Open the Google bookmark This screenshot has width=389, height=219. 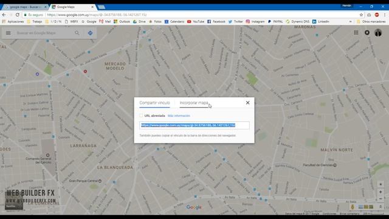click(89, 22)
